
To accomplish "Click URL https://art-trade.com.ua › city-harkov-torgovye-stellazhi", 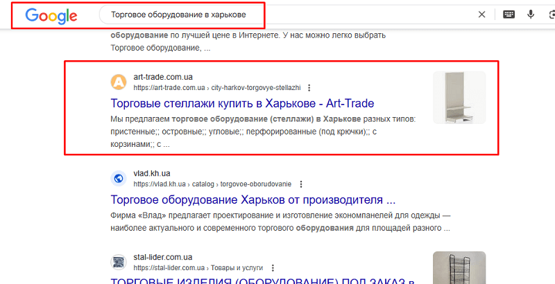I will point(217,87).
